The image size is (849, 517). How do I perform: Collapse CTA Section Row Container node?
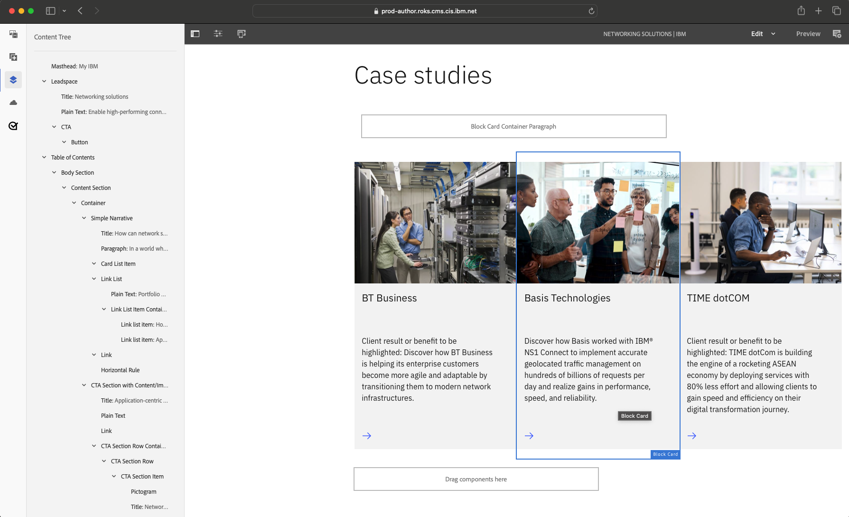[x=94, y=446]
